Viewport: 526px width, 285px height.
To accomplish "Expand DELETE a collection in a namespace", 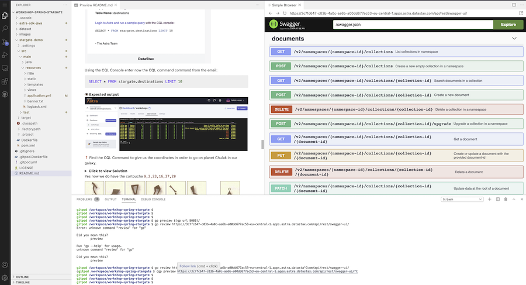I will coord(396,109).
